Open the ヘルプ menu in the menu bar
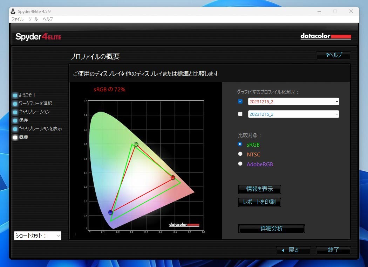The height and width of the screenshot is (267, 368). pos(48,19)
